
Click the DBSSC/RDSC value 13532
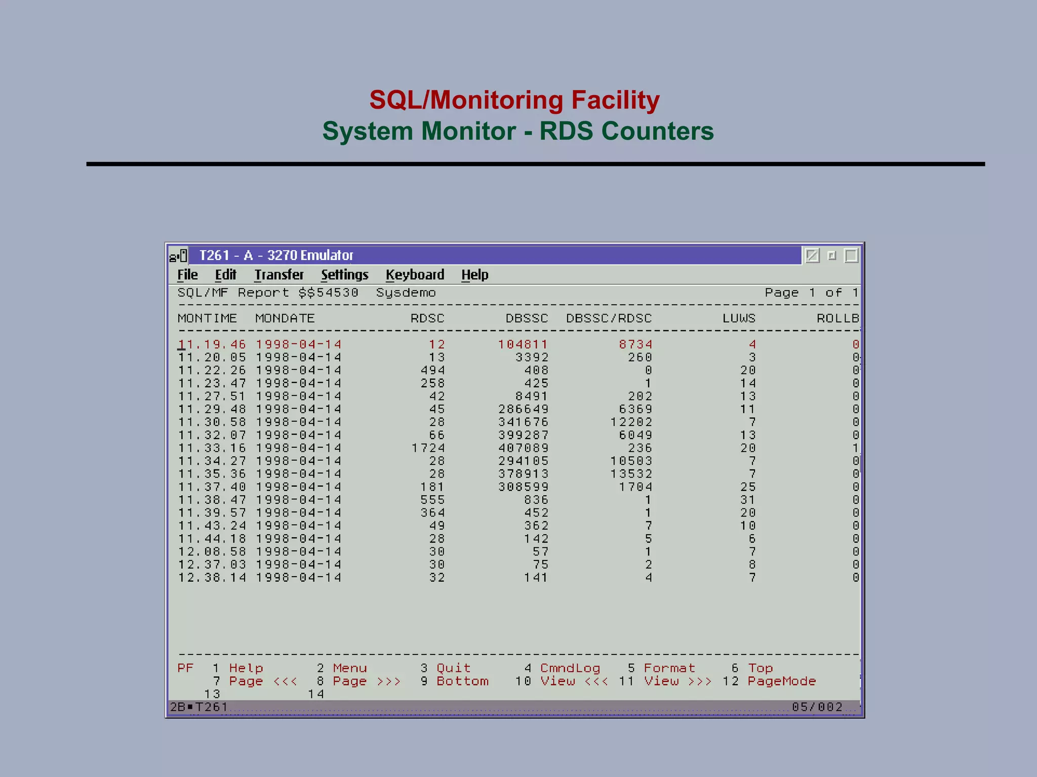631,474
